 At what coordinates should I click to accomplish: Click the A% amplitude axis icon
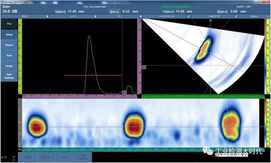tap(20, 149)
